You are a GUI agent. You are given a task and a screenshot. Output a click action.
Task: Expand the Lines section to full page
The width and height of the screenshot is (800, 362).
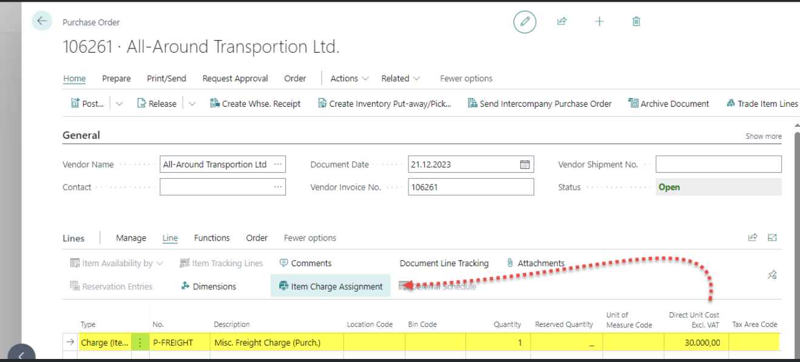click(x=772, y=238)
